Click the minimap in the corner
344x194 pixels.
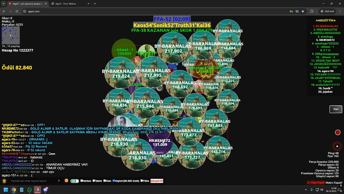(x=11, y=35)
